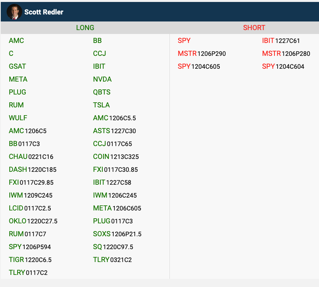Viewport: 319px width, 287px height.
Task: Select the LONG column header
Action: [x=85, y=28]
